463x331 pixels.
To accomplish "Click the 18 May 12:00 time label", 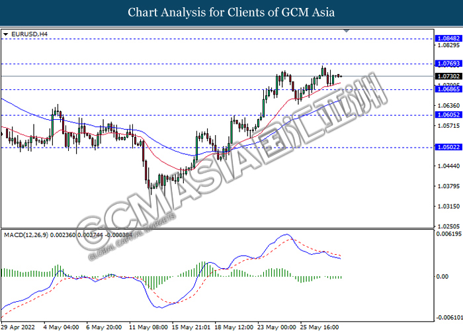I will (x=234, y=327).
